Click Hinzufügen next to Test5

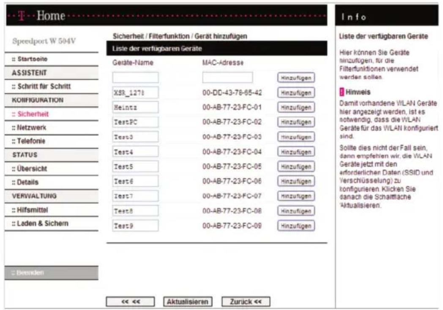pyautogui.click(x=296, y=166)
